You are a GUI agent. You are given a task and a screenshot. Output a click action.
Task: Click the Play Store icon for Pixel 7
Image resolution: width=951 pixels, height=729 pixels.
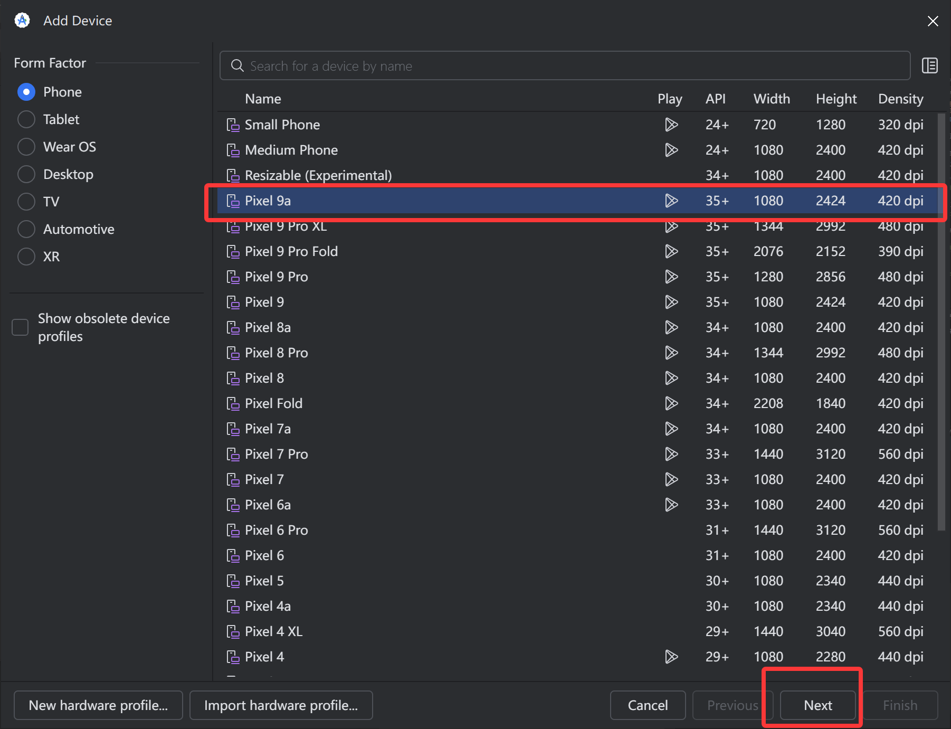pyautogui.click(x=671, y=479)
